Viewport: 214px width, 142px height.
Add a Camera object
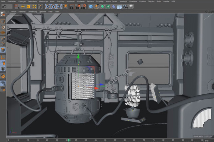[125, 6]
